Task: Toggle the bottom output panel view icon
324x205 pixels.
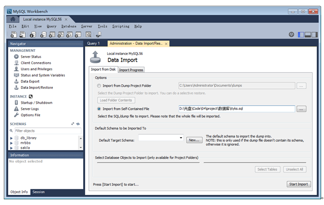Action: [308, 35]
